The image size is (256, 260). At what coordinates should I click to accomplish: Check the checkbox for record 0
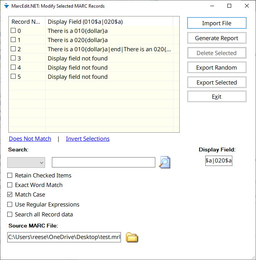point(13,31)
